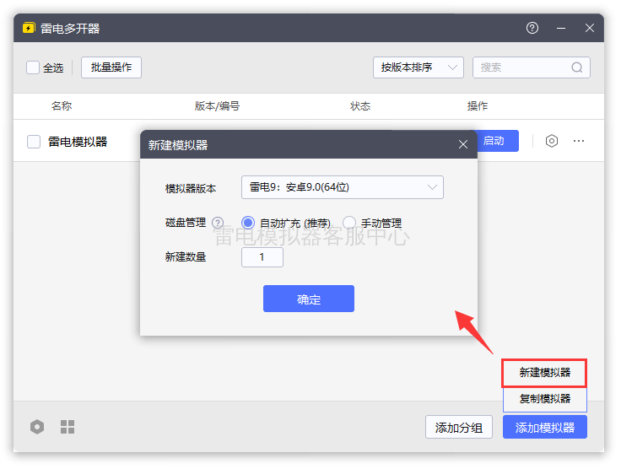Toggle the 全选 checkbox
Viewport: 621px width, 469px height.
(x=33, y=67)
